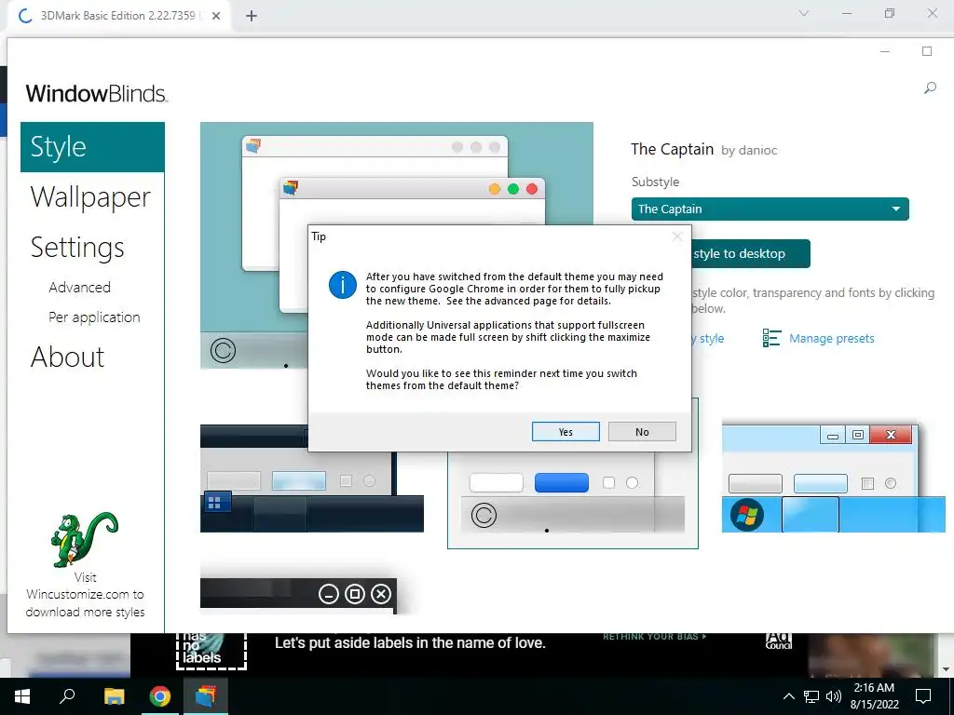Open a new browser tab

(252, 16)
